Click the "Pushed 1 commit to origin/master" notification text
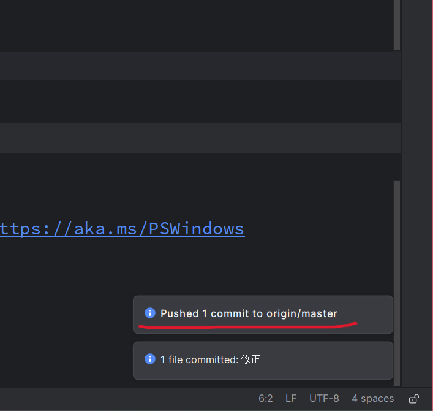The image size is (433, 411). coord(249,313)
